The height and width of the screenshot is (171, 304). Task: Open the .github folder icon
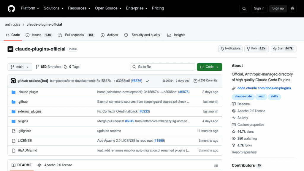coord(13,102)
